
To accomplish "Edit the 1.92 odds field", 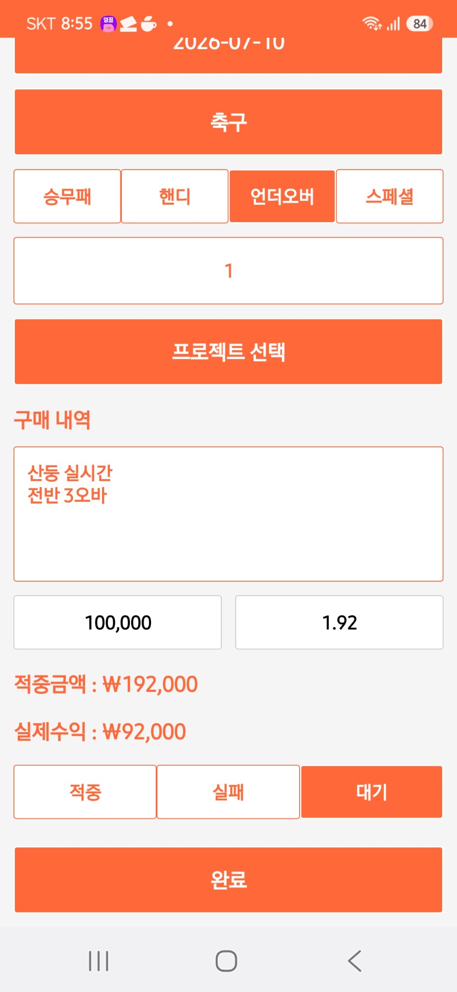I will click(x=339, y=622).
